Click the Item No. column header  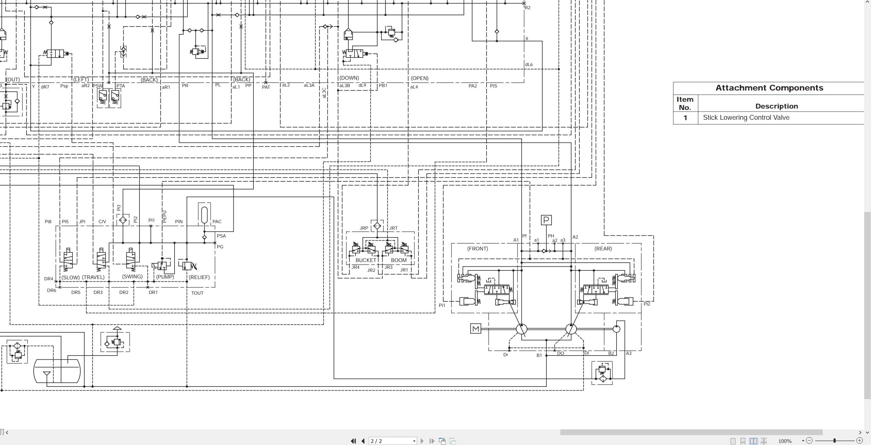coord(685,103)
